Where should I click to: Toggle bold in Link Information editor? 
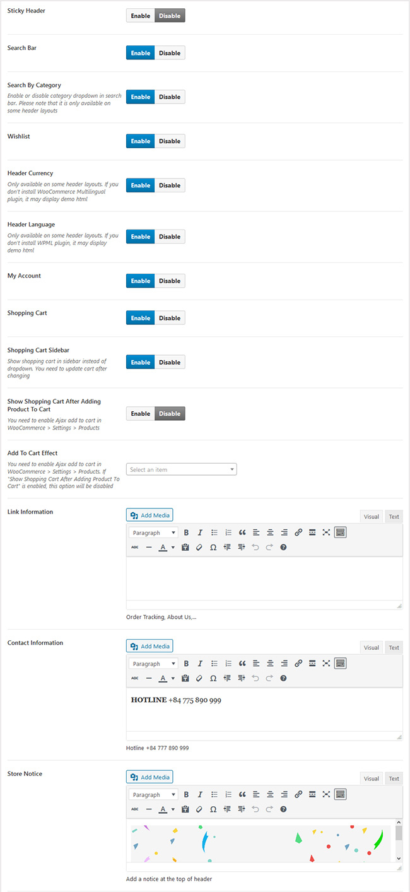(186, 532)
